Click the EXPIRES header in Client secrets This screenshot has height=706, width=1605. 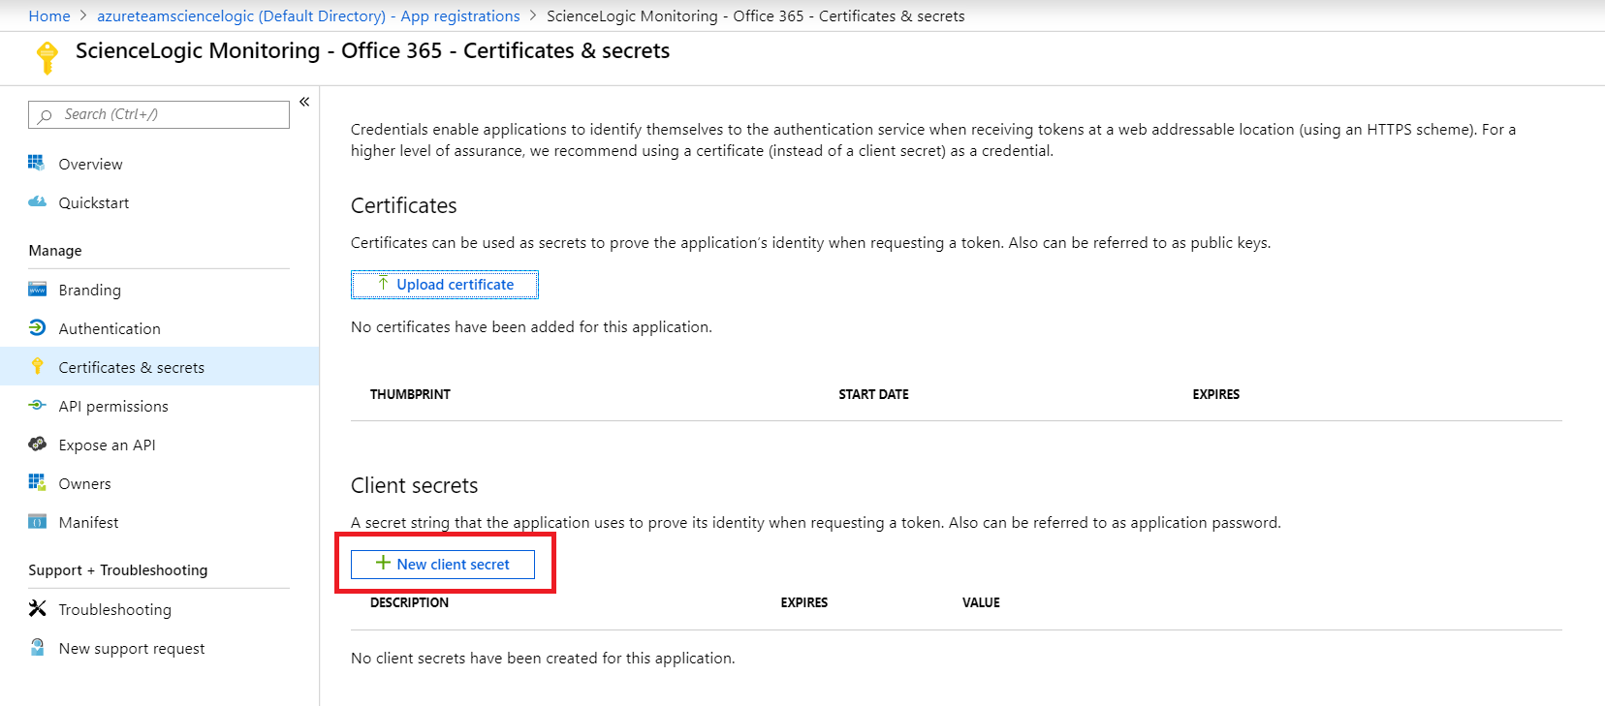click(803, 602)
